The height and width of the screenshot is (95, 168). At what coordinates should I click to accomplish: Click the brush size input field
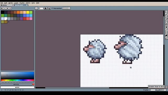pyautogui.click(x=41, y=8)
